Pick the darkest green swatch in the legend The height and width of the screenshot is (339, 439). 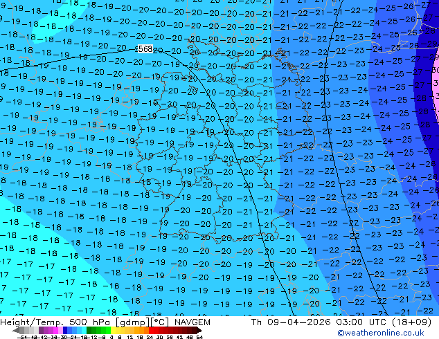[89, 330]
